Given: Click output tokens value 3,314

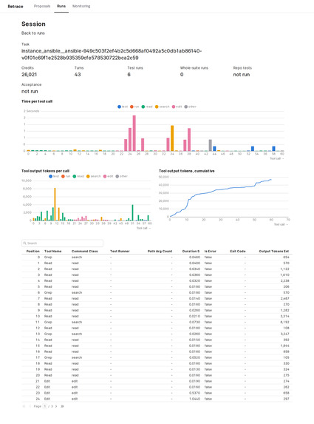Looking at the screenshot, I should pos(284,316).
